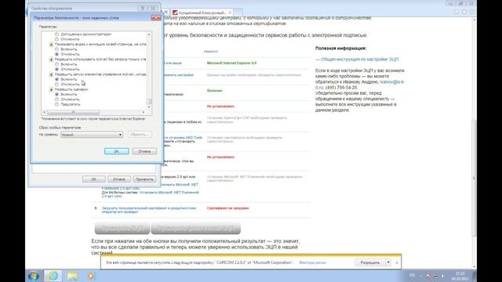502x282 pixels.
Task: Cancel the Параметры безопасности dialog
Action: click(x=144, y=151)
